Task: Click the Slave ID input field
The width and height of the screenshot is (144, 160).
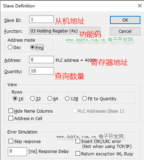Action: [41, 19]
